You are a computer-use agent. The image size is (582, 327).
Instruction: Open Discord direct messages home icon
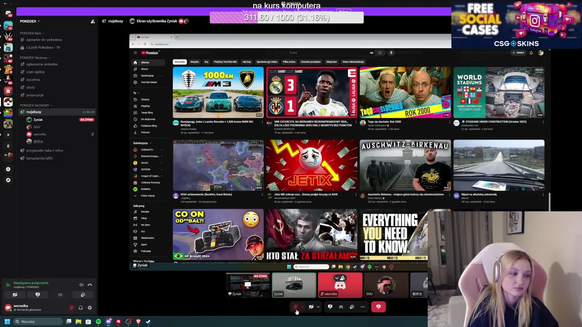(8, 13)
